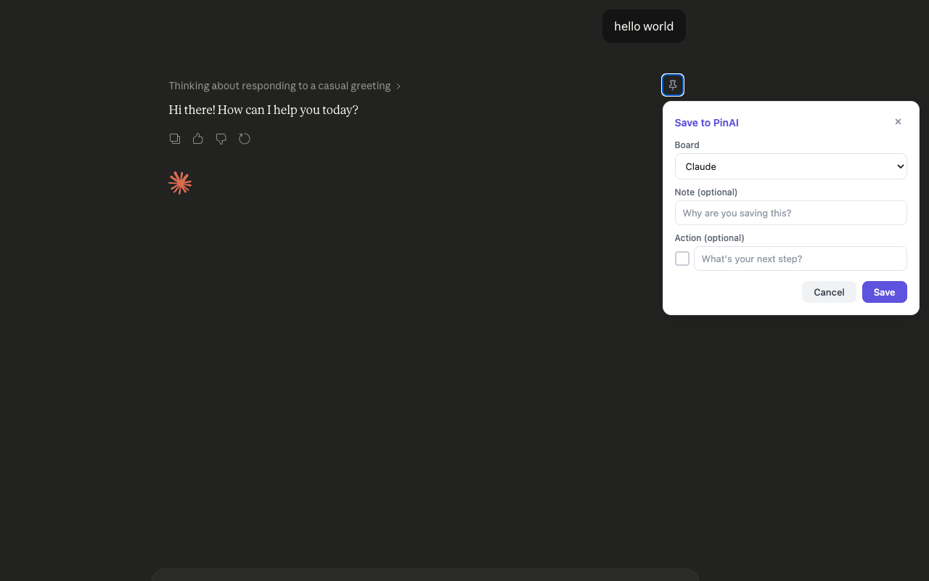
Task: Copy the assistant's response
Action: pos(175,139)
